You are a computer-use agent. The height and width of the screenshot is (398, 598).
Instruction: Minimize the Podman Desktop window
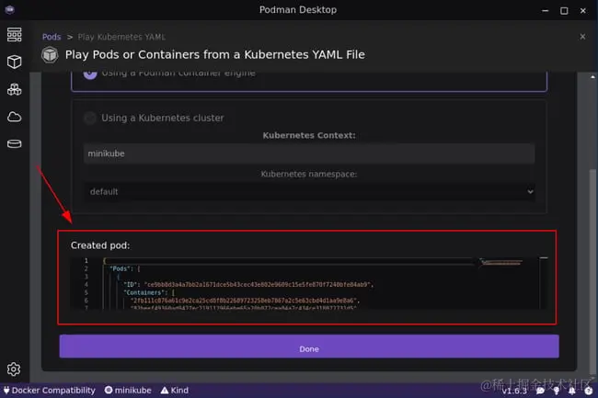coord(546,11)
